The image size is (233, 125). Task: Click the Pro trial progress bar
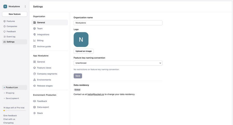click(x=14, y=111)
